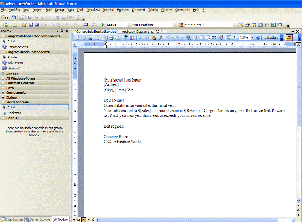Open Solution Explorer from the toolbar icon
Viewport: 302px width, 222px height.
(241, 25)
